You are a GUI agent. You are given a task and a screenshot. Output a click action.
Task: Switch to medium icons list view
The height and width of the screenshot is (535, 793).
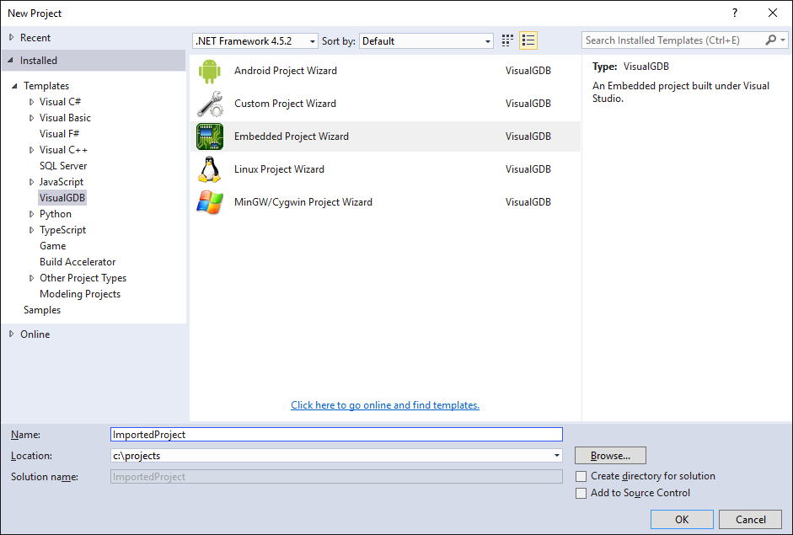point(528,40)
